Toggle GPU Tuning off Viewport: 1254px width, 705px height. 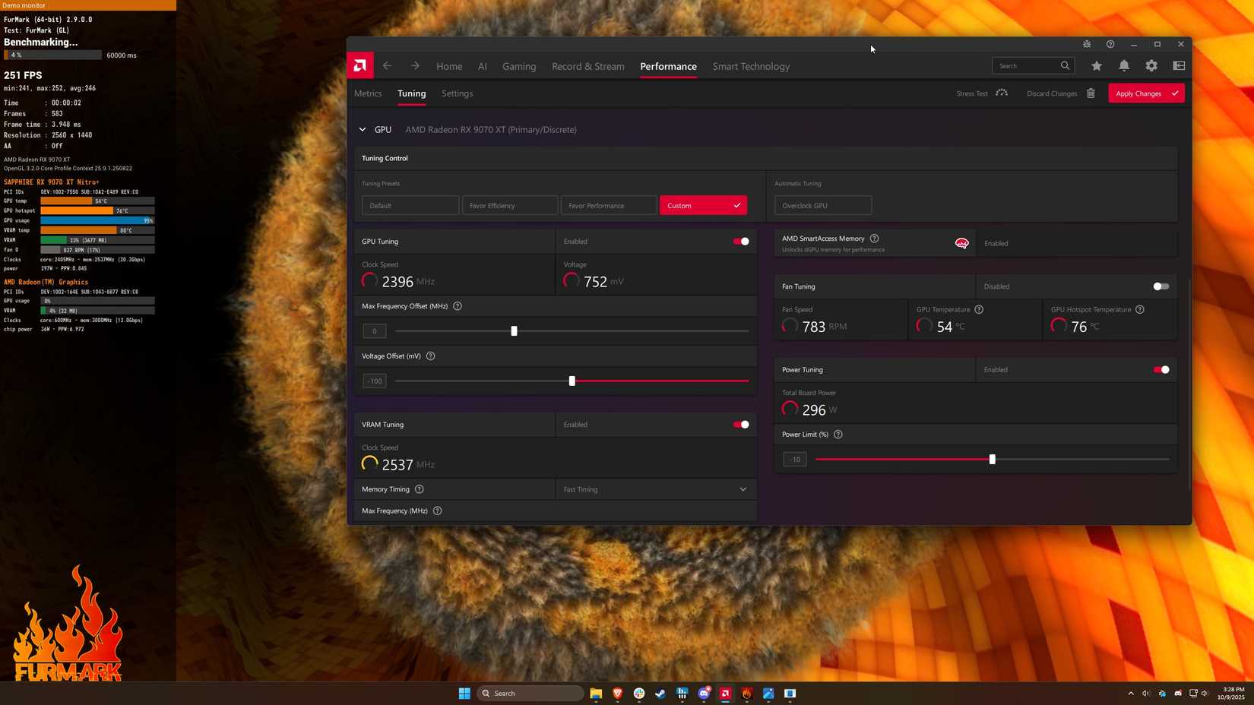pos(741,241)
